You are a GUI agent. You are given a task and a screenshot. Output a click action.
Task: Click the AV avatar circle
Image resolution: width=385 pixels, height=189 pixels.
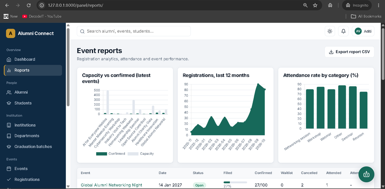pos(358,31)
